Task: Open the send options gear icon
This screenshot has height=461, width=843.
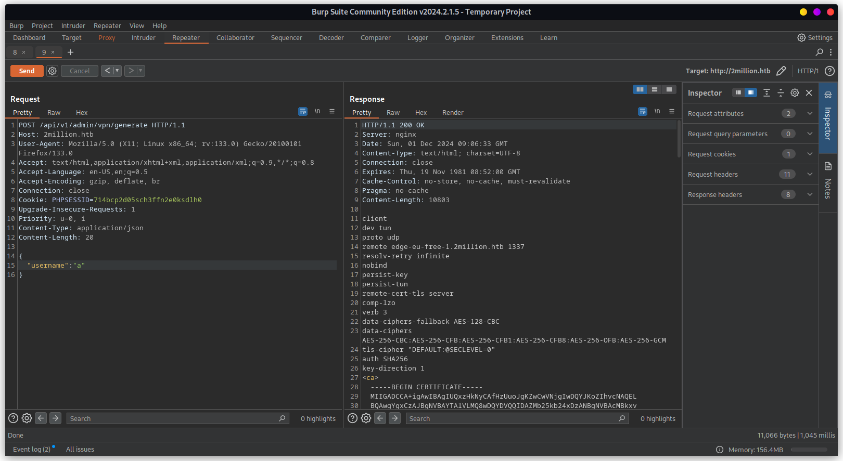Action: coord(52,71)
